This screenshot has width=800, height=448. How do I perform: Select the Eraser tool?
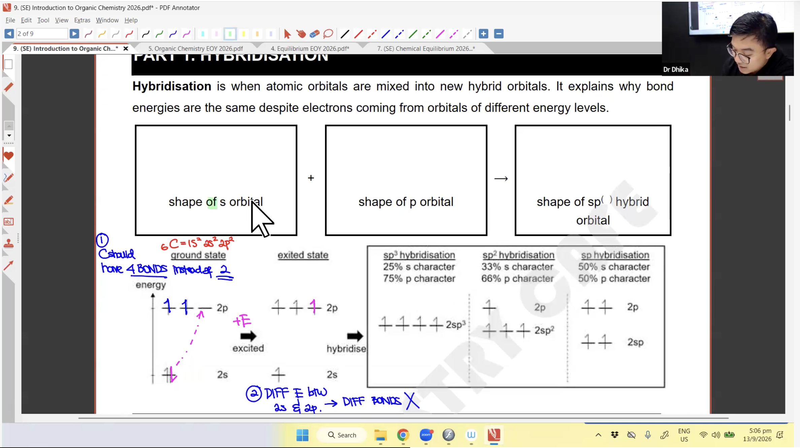click(x=314, y=34)
